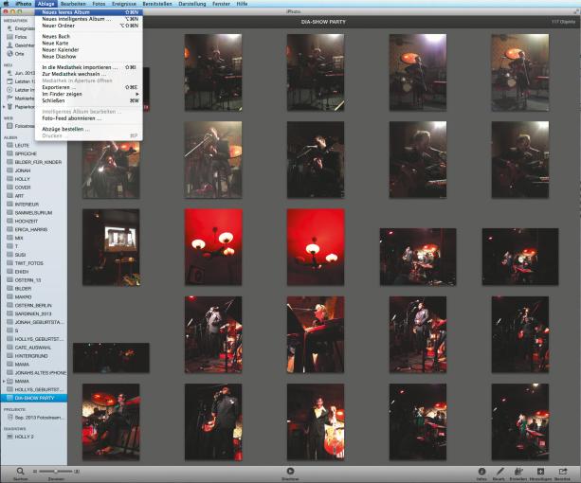Click the Suchen magnifier icon
Image resolution: width=581 pixels, height=483 pixels.
coord(21,471)
